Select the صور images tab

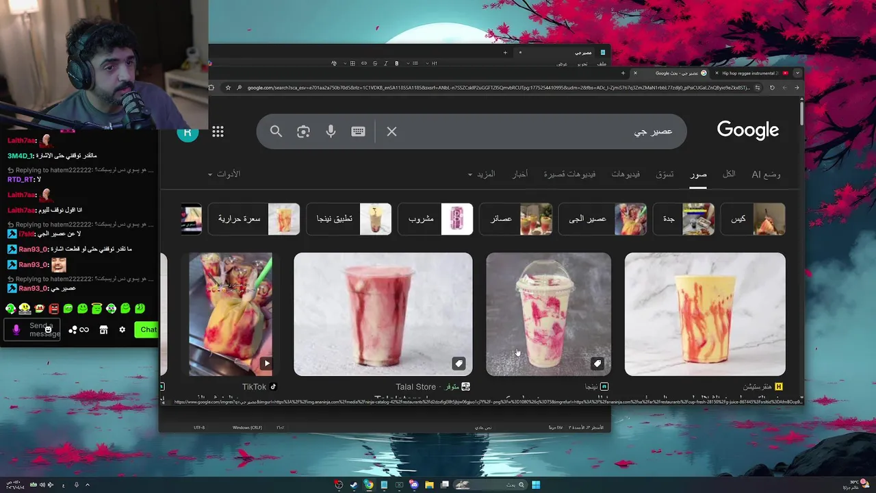(x=698, y=175)
